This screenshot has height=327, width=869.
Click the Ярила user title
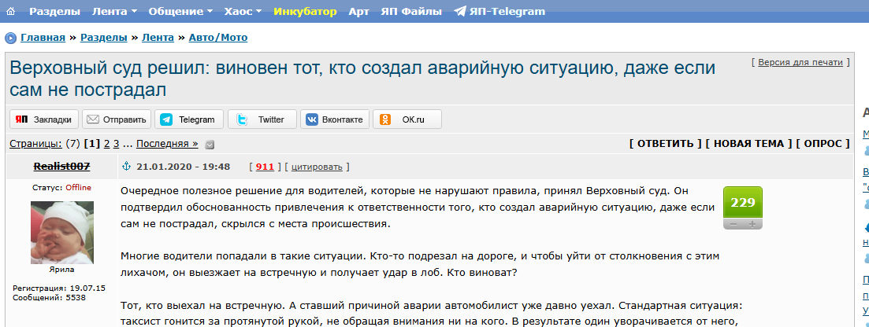pyautogui.click(x=62, y=270)
